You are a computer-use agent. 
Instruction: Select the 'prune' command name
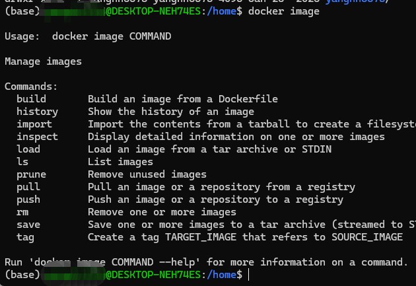31,174
